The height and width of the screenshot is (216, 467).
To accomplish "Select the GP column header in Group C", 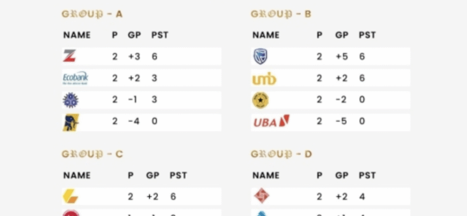I will (153, 175).
